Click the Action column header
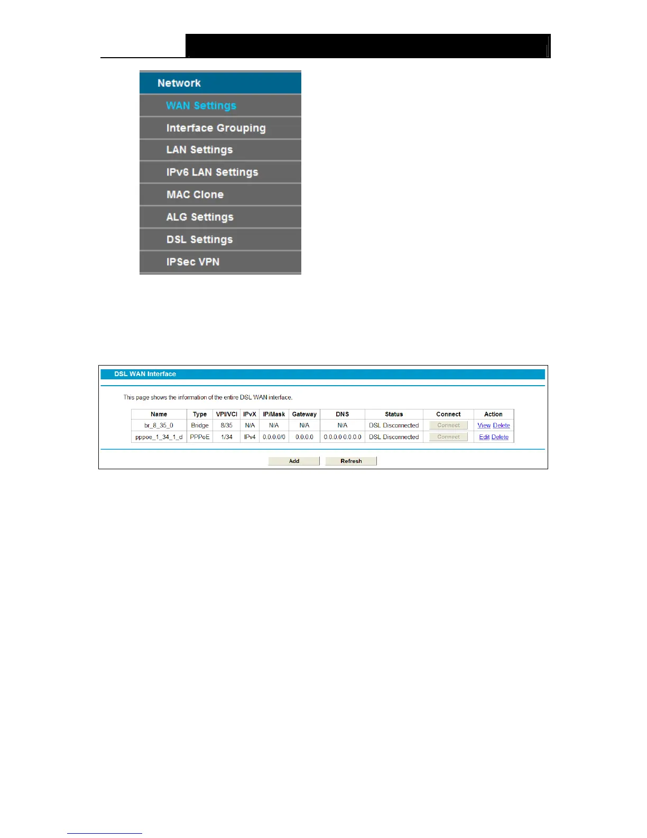Screen dimensions: 647x838 [x=494, y=414]
